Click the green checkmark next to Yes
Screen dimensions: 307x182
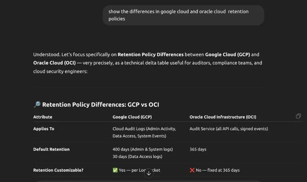click(115, 170)
